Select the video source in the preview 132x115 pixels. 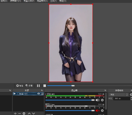coord(71,43)
